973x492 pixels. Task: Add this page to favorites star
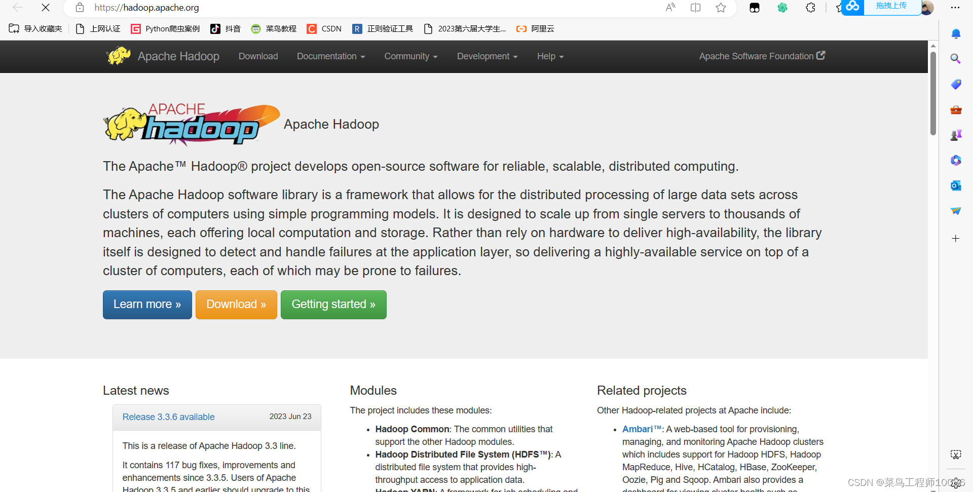721,8
